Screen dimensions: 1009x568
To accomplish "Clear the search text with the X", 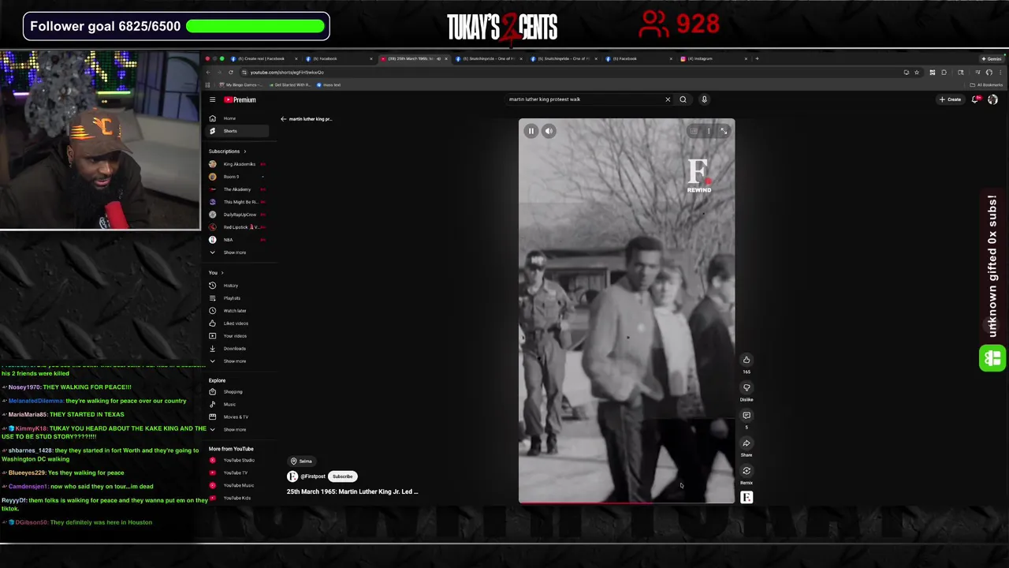I will click(x=668, y=99).
